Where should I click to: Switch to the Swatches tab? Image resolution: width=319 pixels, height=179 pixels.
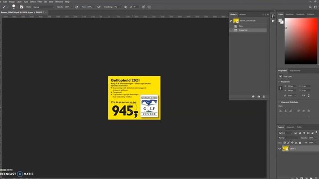(x=289, y=14)
